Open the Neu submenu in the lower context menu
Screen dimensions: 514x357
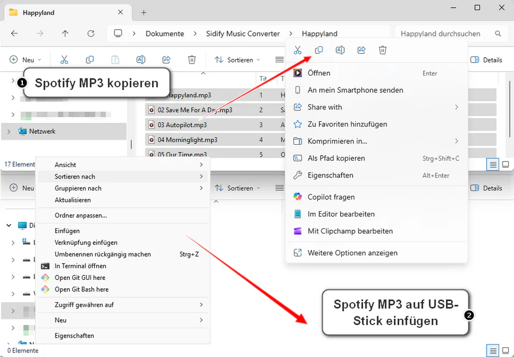pyautogui.click(x=122, y=320)
